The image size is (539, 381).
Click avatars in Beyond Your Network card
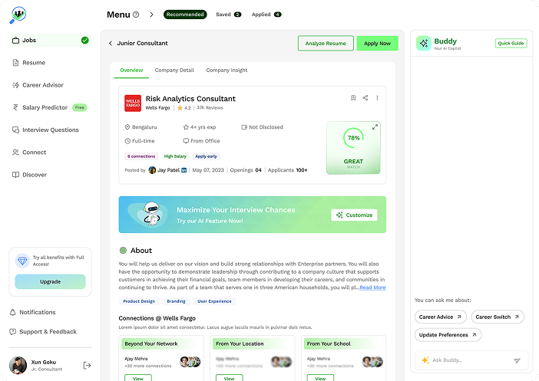[x=190, y=361]
